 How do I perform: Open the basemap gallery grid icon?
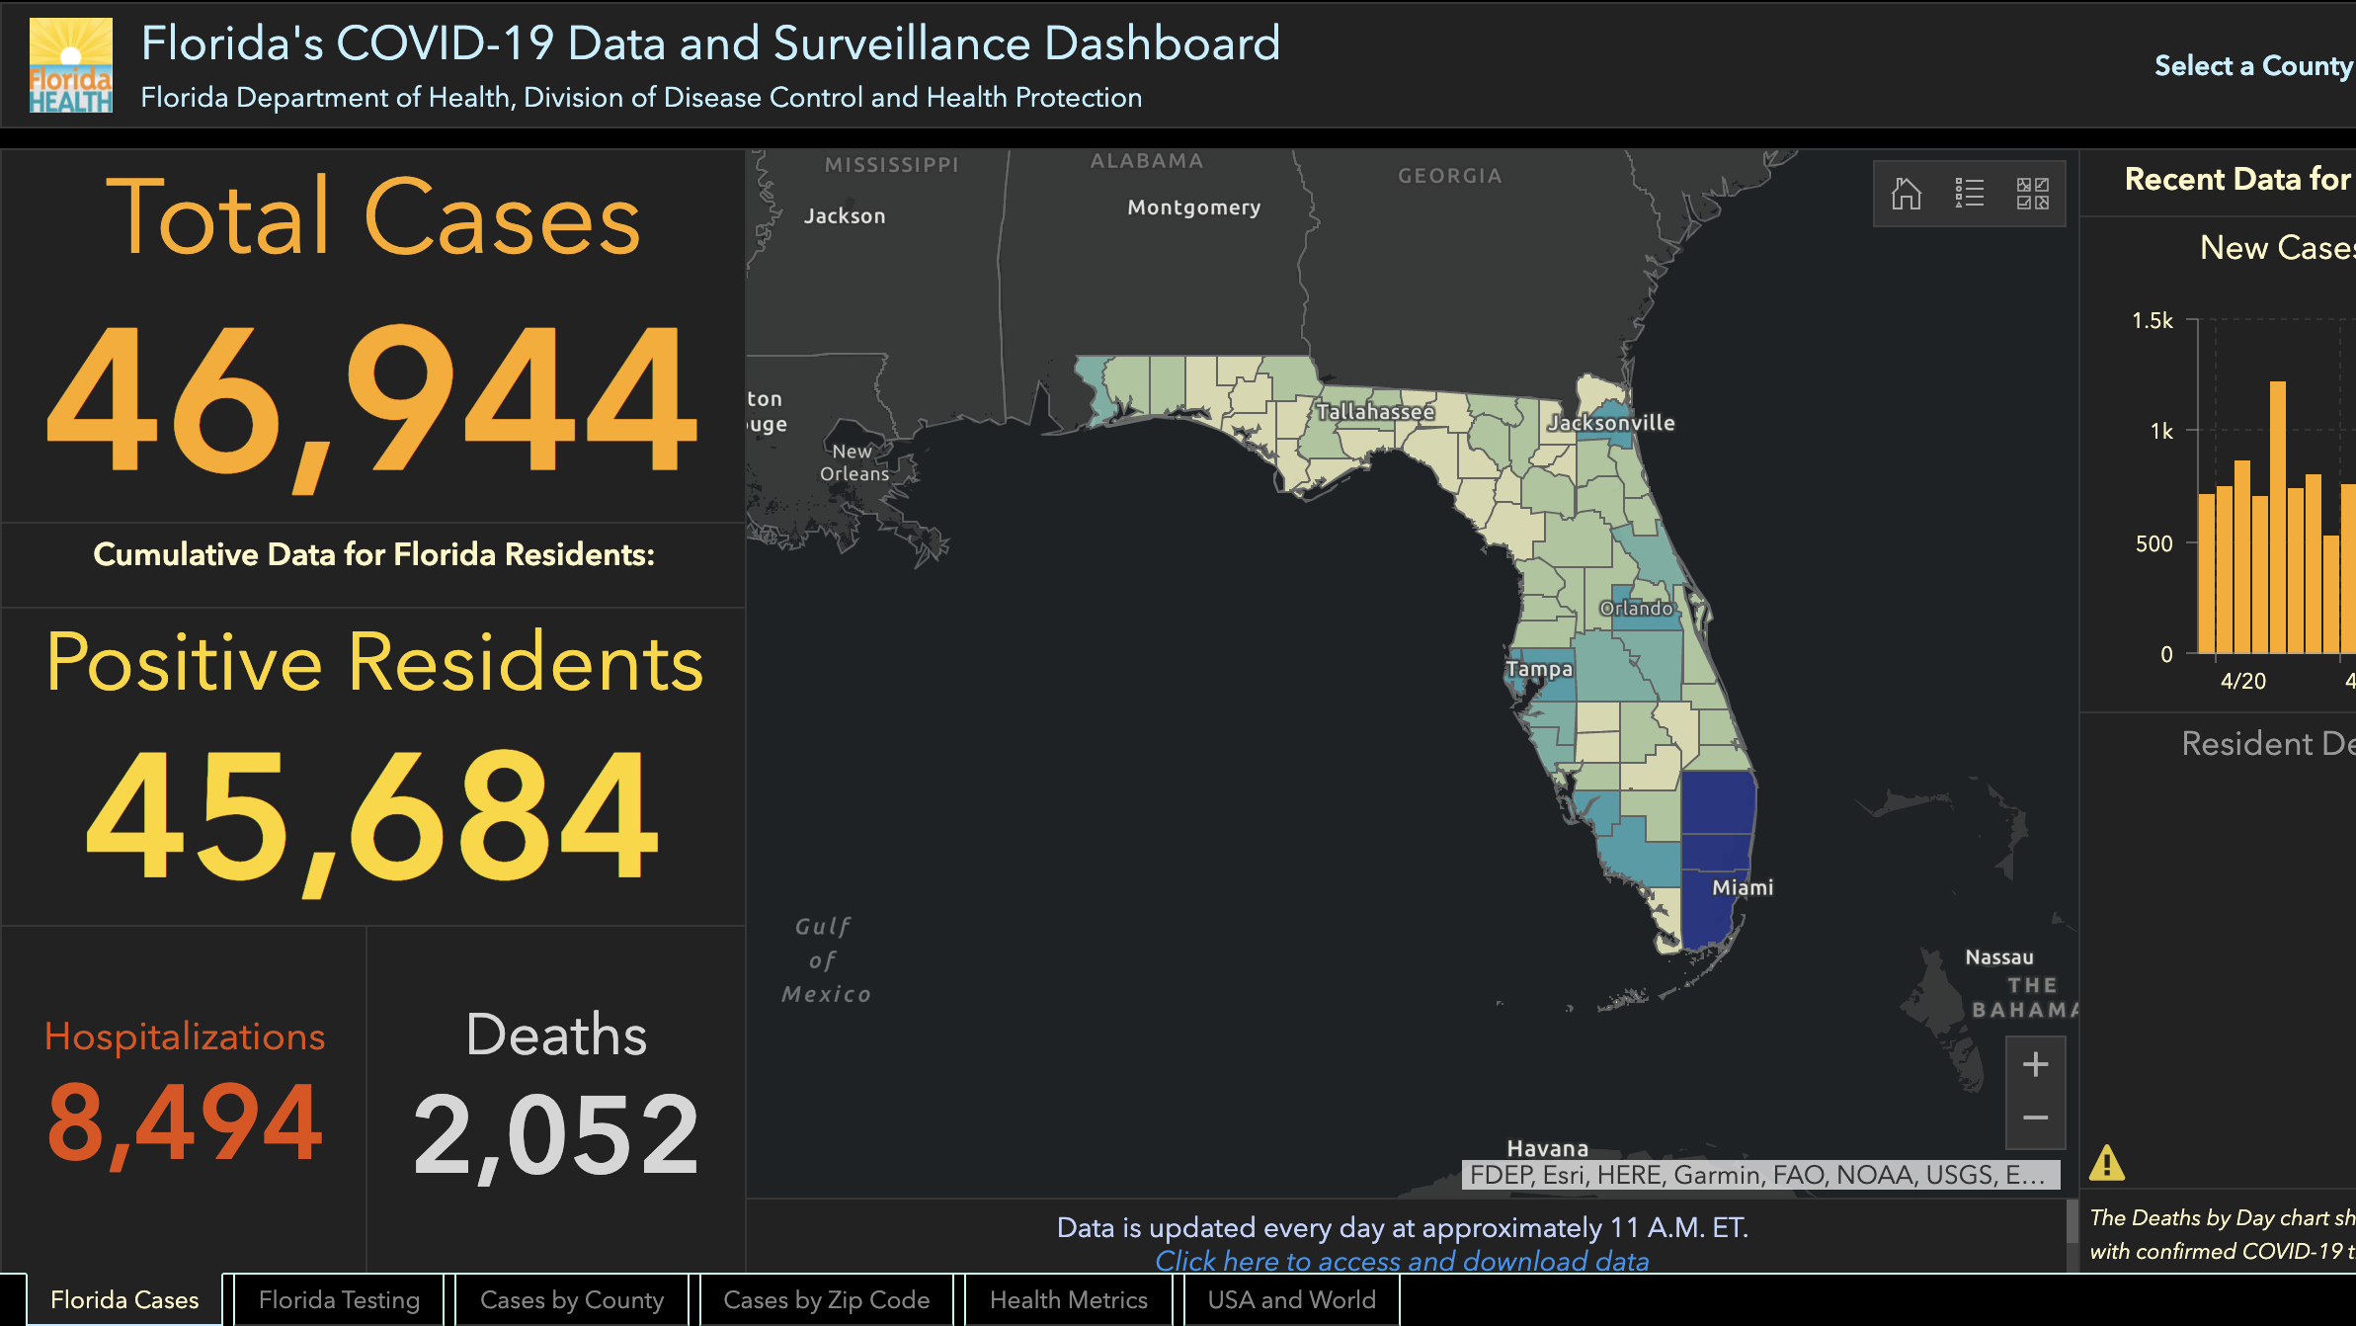pos(2032,194)
